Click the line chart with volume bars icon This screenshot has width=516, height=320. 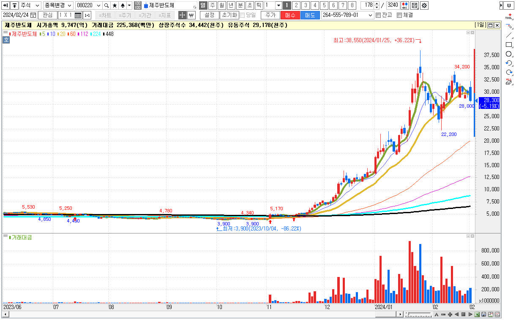[491, 315]
